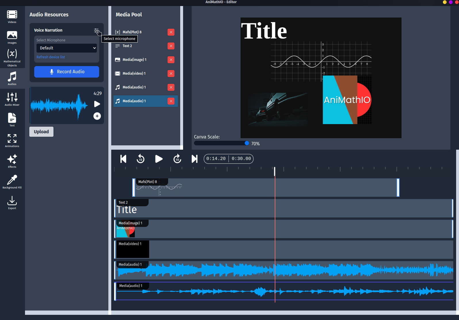This screenshot has width=459, height=320.
Task: Click the Upload button
Action: pyautogui.click(x=41, y=132)
